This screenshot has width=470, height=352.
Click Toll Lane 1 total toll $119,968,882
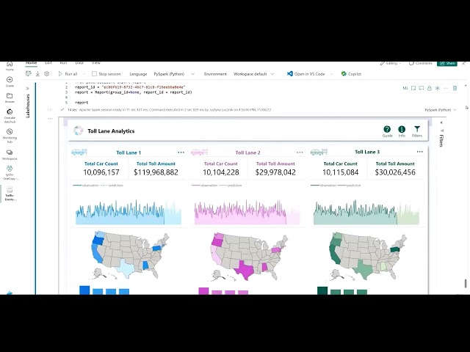coord(156,172)
